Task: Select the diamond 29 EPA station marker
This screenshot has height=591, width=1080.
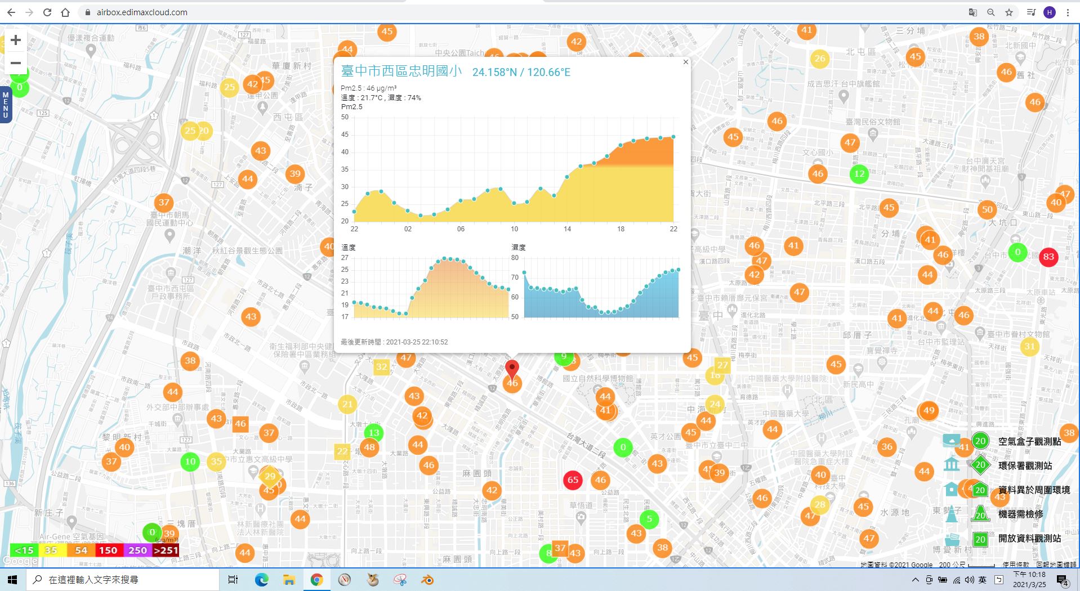Action: point(270,476)
